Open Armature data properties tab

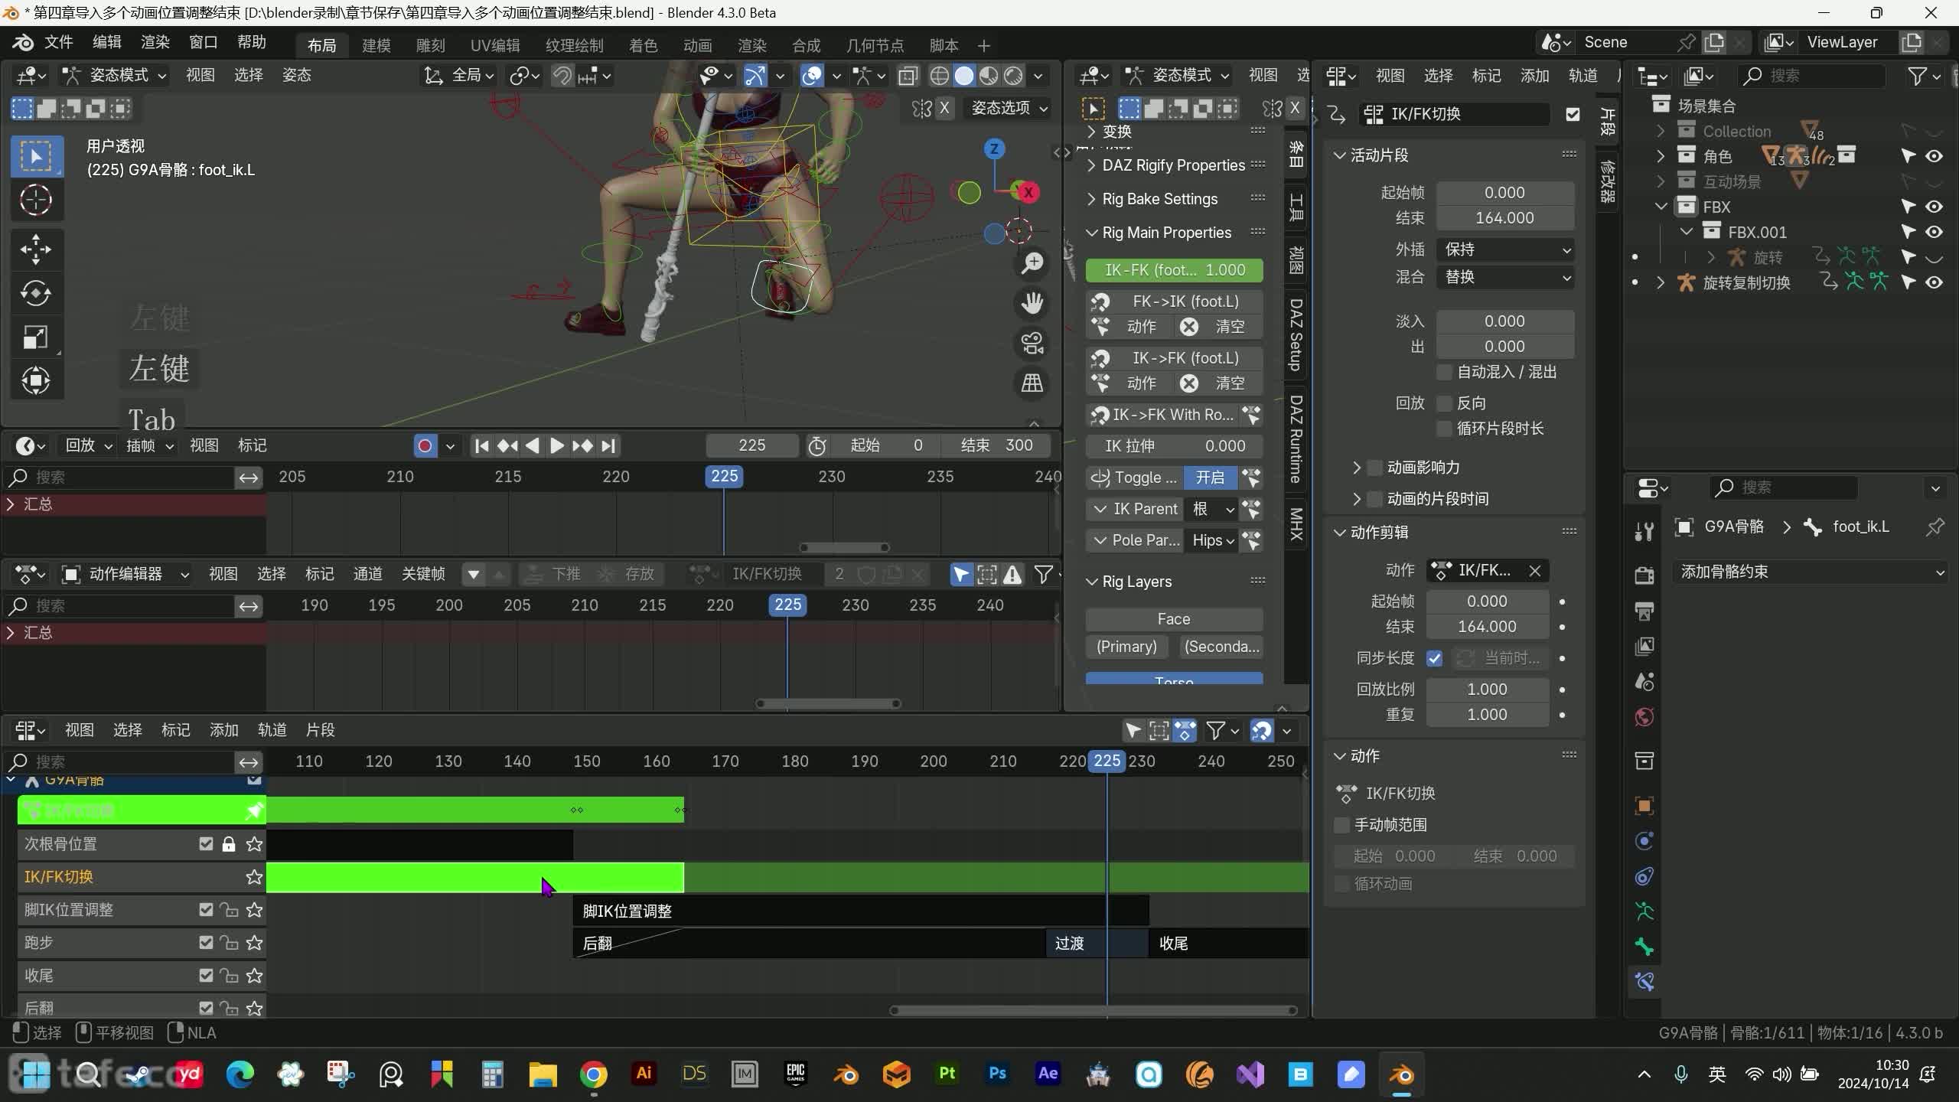(x=1644, y=911)
